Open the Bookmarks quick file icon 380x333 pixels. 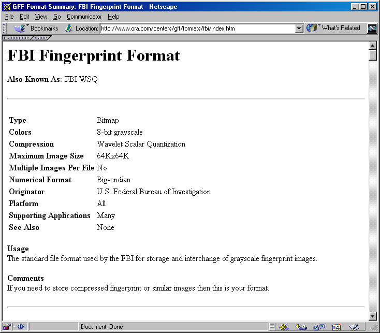20,28
